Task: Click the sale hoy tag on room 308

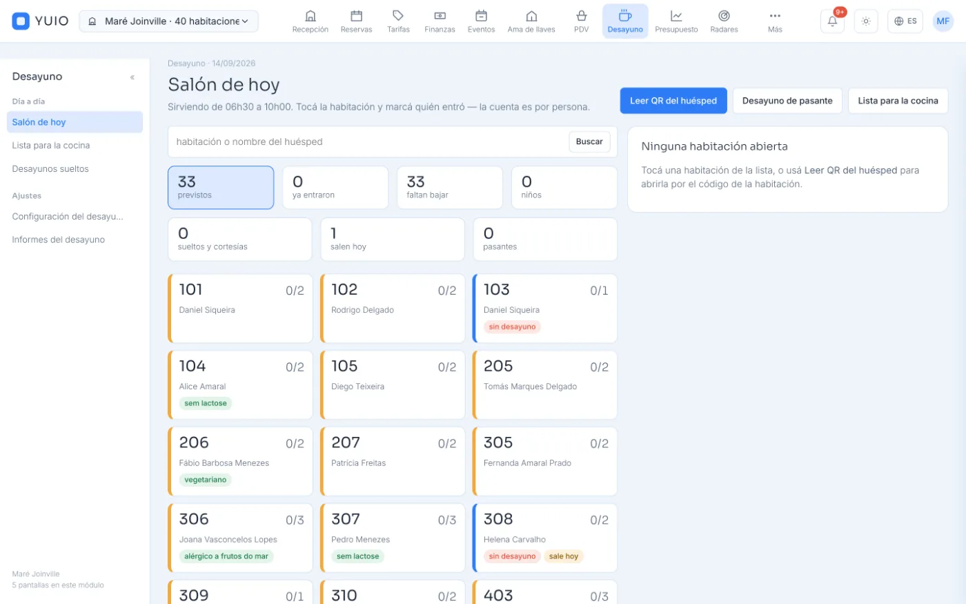Action: pyautogui.click(x=564, y=557)
